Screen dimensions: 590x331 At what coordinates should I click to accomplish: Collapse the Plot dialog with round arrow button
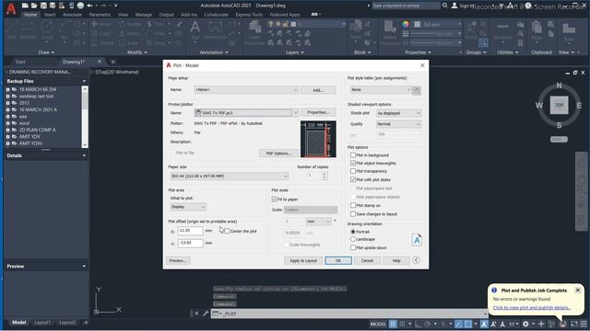[x=416, y=260]
